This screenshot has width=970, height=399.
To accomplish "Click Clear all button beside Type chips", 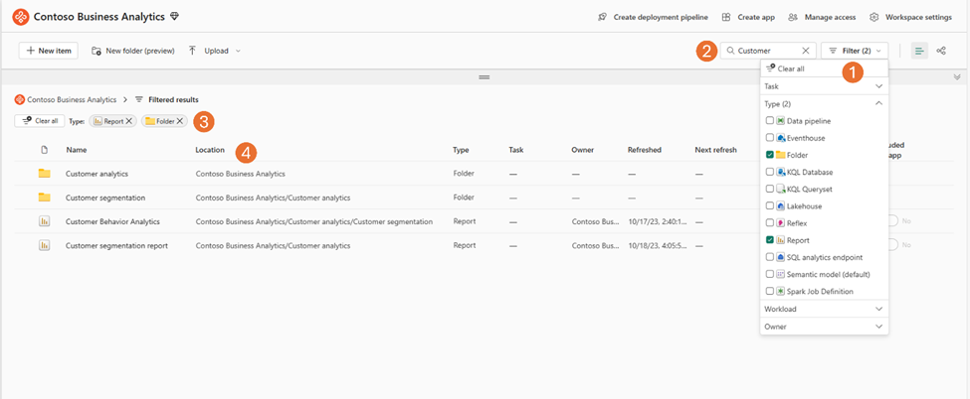I will [40, 121].
